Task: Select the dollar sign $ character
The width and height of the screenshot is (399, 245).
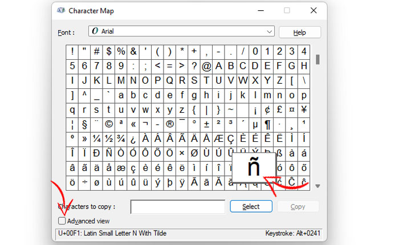Action: pyautogui.click(x=109, y=52)
